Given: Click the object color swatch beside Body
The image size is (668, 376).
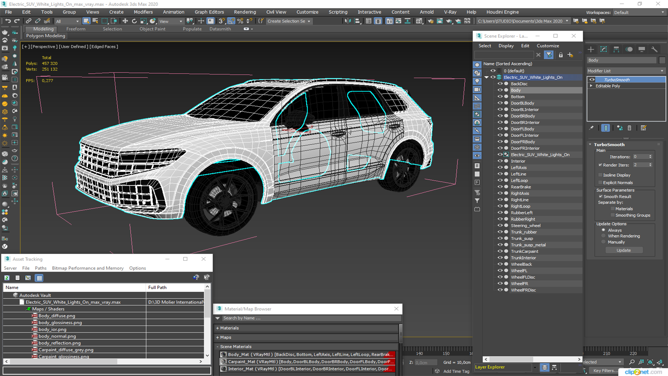Looking at the screenshot, I should pos(662,60).
